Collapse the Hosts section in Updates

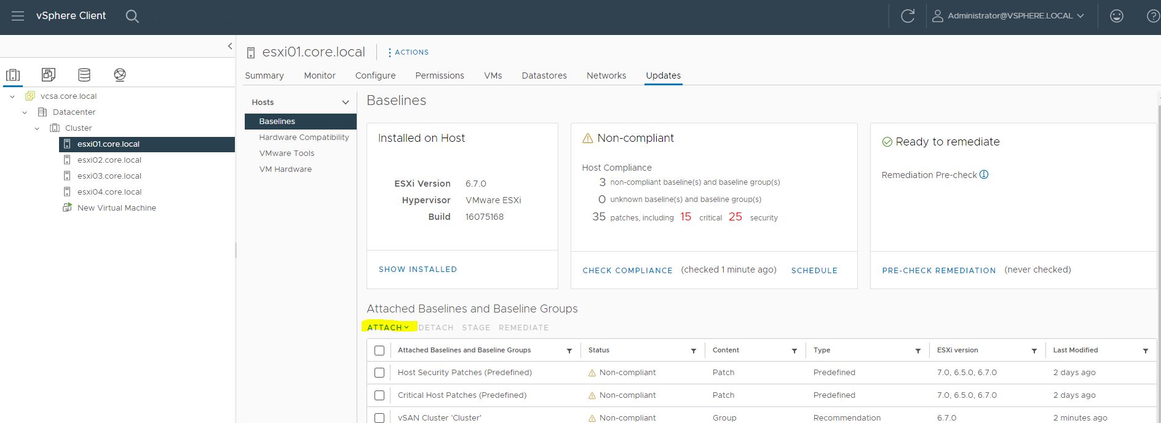pos(346,103)
